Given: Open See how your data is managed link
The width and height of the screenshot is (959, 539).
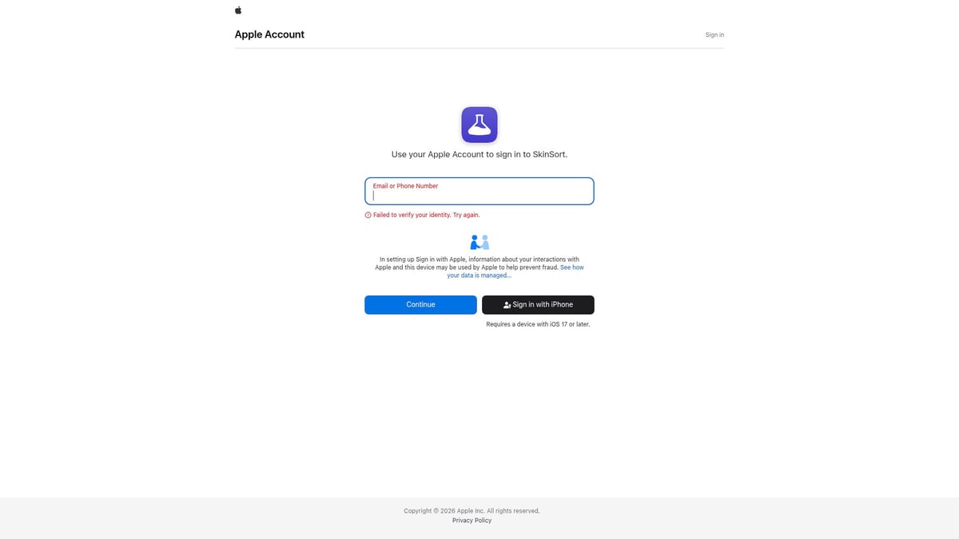Looking at the screenshot, I should click(x=515, y=271).
